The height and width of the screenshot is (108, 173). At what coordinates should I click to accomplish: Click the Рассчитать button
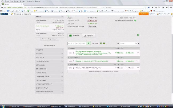[x=92, y=26]
